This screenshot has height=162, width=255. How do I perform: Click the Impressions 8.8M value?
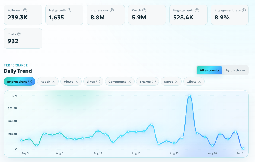click(98, 18)
